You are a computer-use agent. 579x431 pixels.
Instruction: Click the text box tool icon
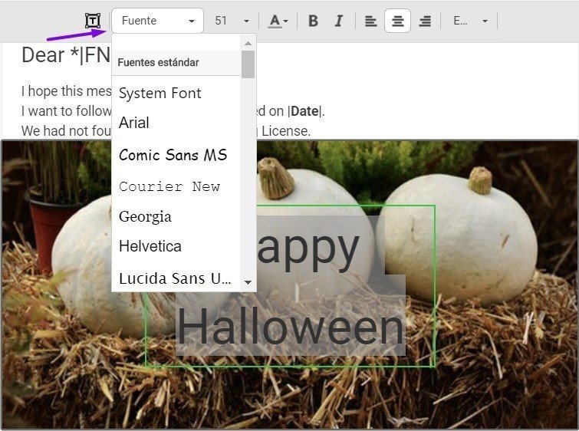click(x=93, y=21)
